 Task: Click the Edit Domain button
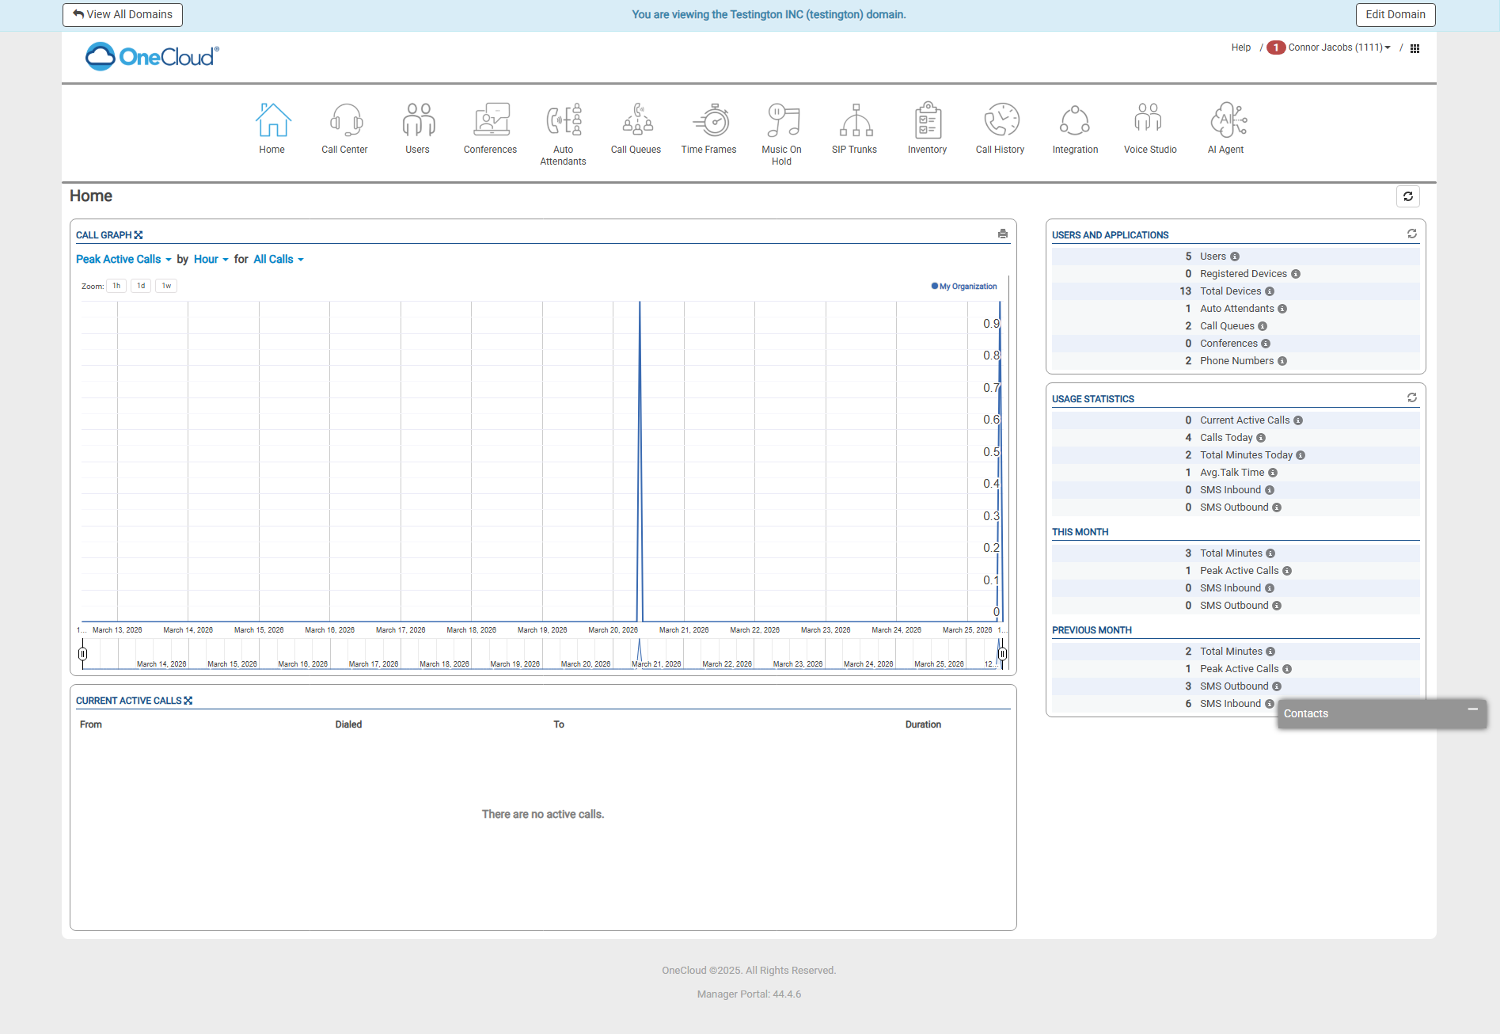point(1395,15)
